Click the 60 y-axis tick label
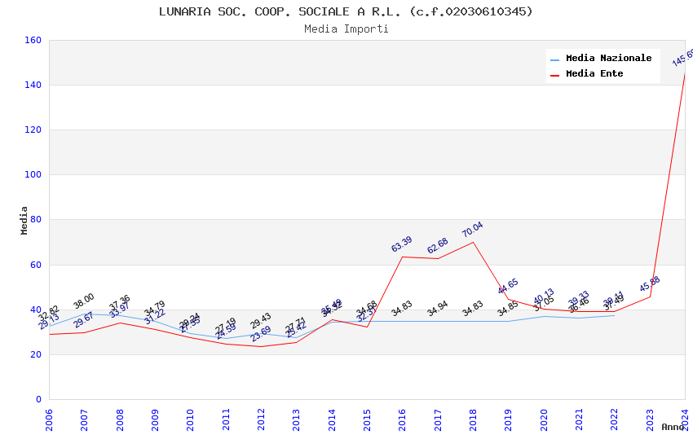Image resolution: width=693 pixels, height=448 pixels. [35, 265]
